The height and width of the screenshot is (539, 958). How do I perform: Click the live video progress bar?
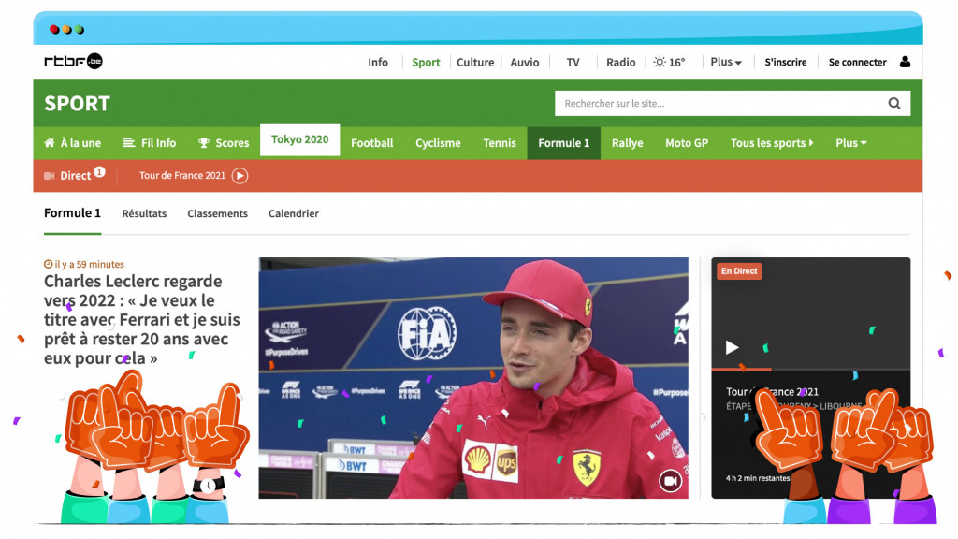click(x=811, y=369)
